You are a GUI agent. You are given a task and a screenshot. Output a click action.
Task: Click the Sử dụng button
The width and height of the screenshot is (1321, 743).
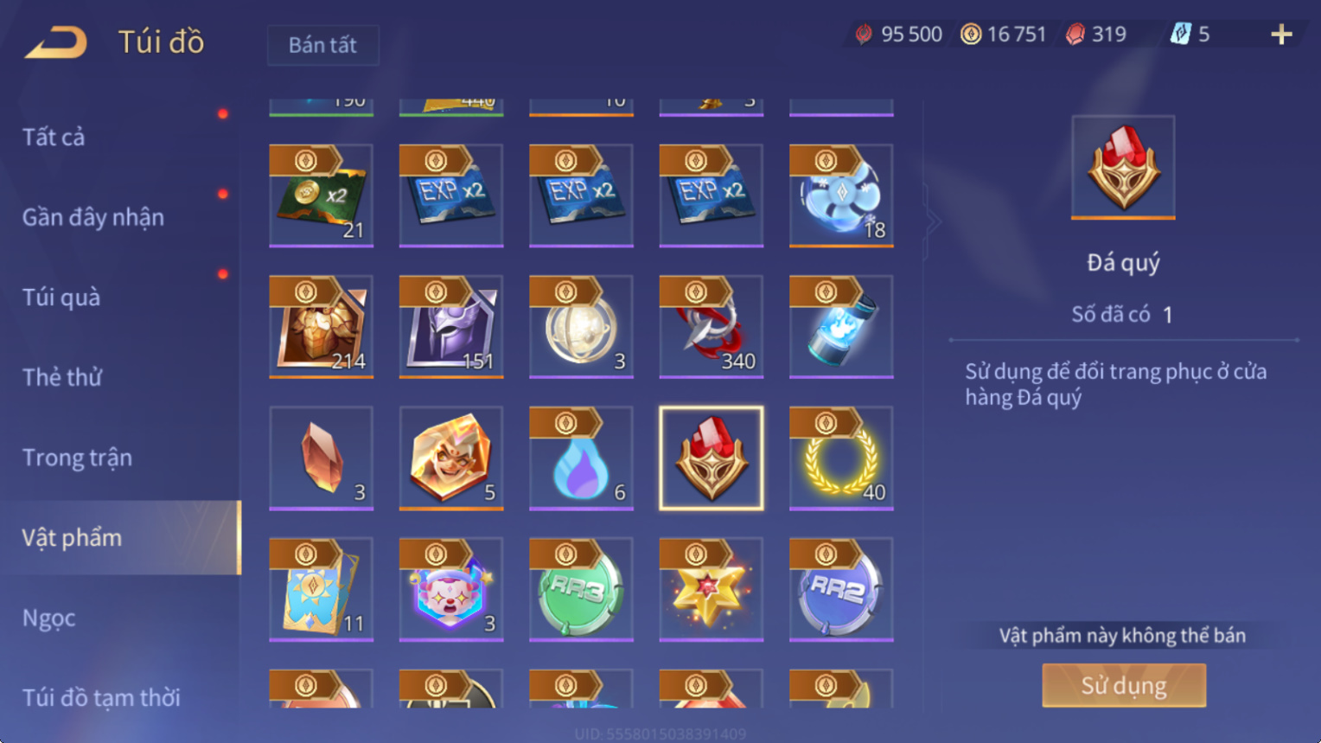[x=1124, y=685]
